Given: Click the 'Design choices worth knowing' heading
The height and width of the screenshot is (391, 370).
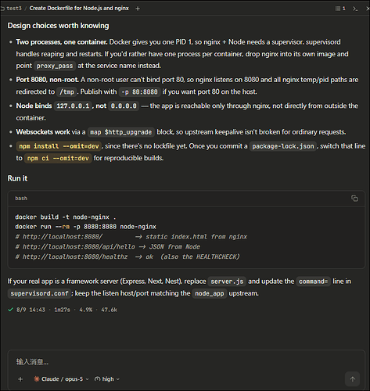Looking at the screenshot, I should click(58, 26).
